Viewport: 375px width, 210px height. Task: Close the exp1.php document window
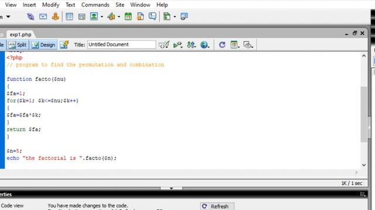pyautogui.click(x=362, y=33)
